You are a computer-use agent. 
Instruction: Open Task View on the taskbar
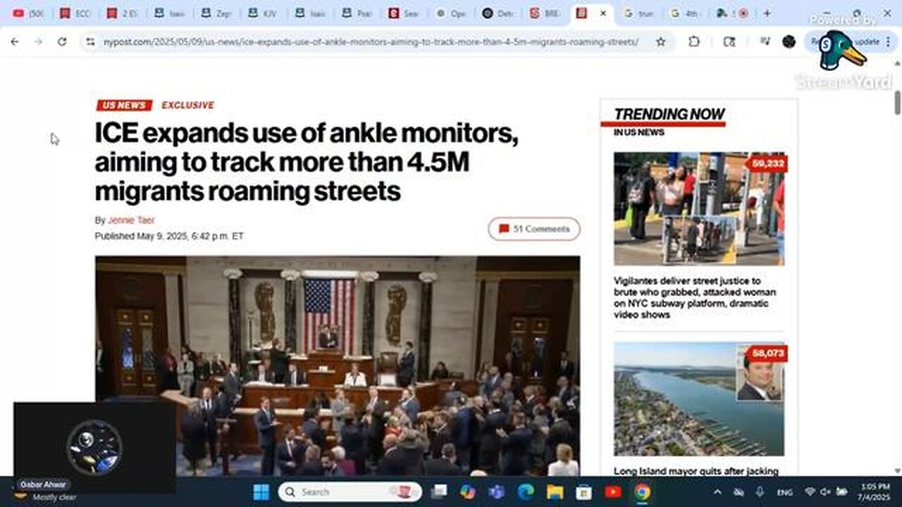point(440,492)
